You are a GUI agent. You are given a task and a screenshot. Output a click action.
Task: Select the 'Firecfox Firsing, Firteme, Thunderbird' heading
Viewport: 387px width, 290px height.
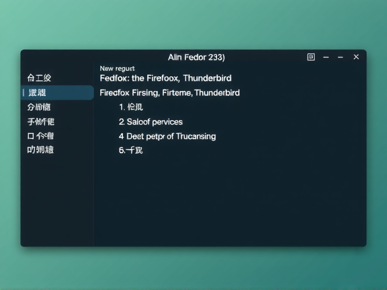tap(168, 93)
